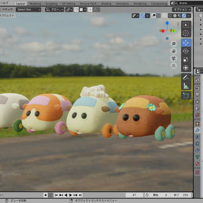
Task: Switch to the Animation workspace tab
Action: tap(122, 3)
